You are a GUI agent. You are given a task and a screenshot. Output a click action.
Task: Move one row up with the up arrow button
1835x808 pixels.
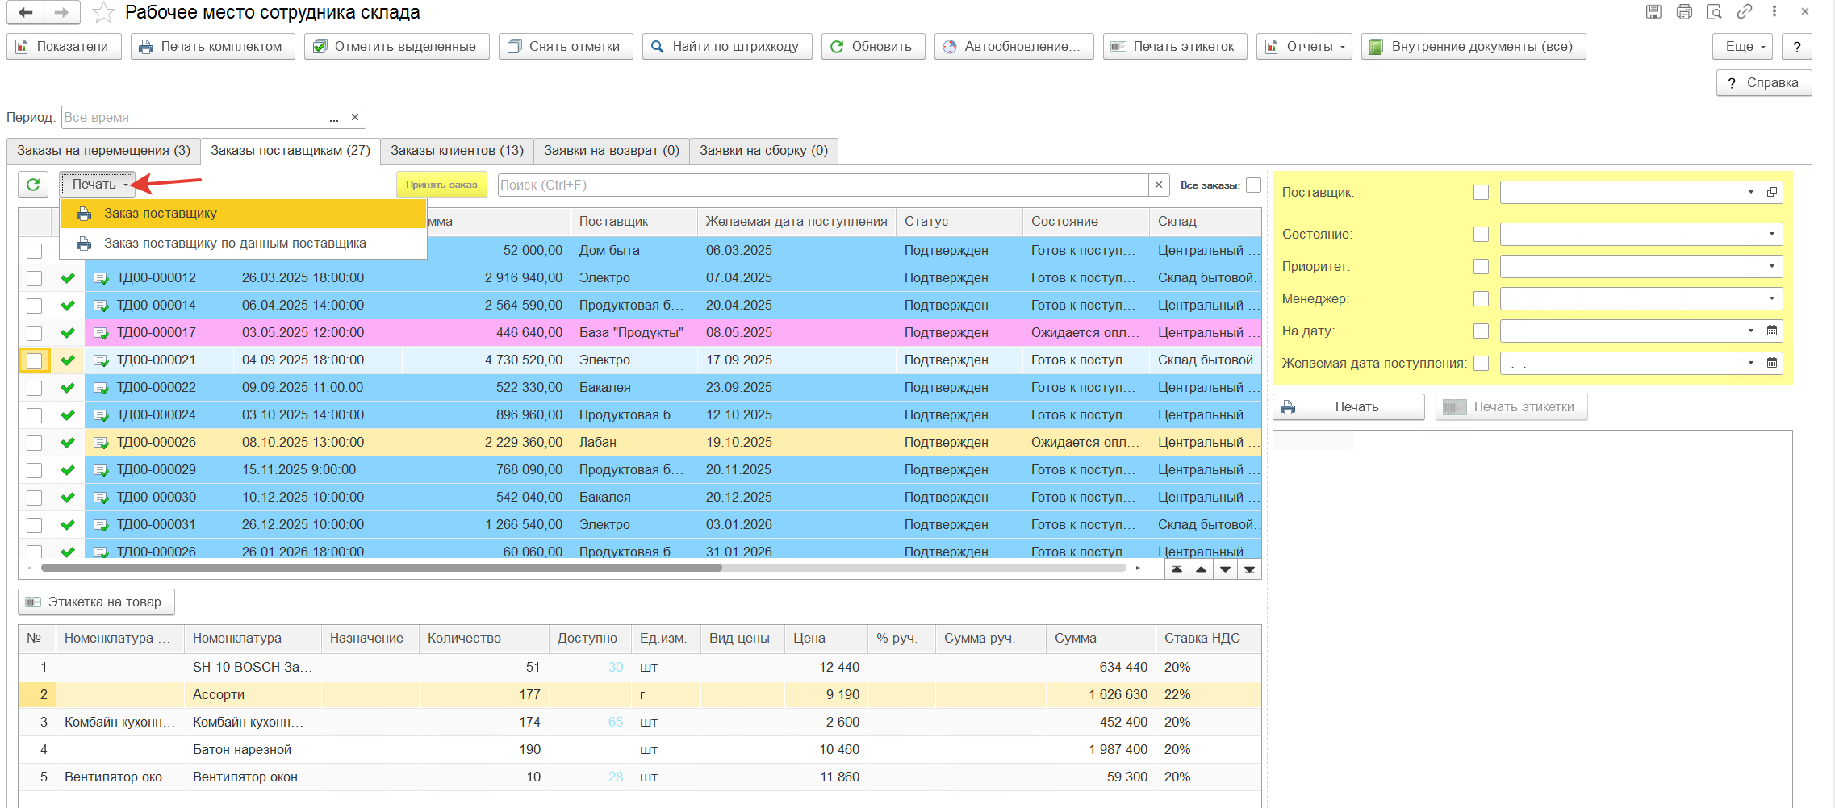tap(1201, 569)
